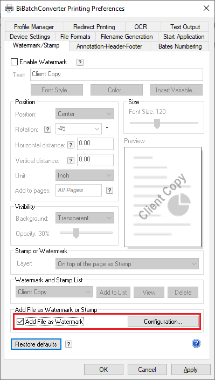This screenshot has width=215, height=380.
Task: Click help icon next to Add to pages
Action: point(109,190)
